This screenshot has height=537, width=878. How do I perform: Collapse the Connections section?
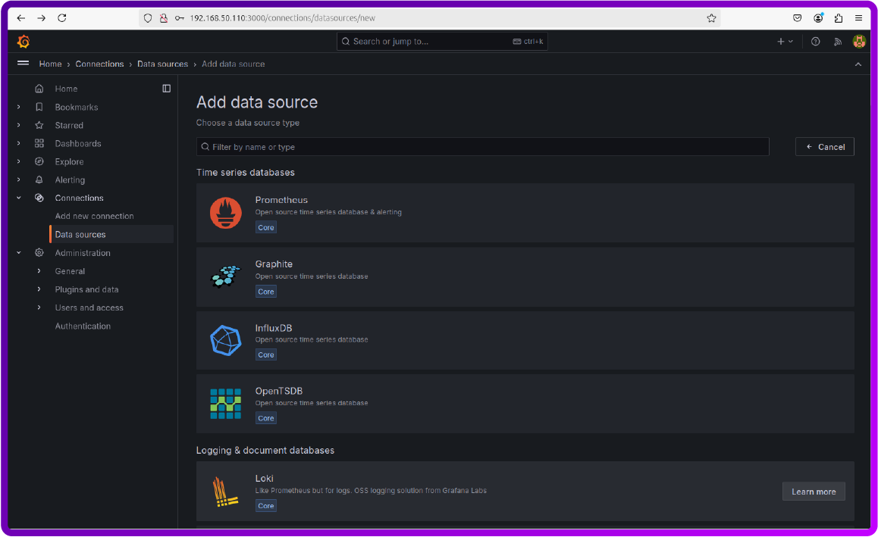[18, 198]
